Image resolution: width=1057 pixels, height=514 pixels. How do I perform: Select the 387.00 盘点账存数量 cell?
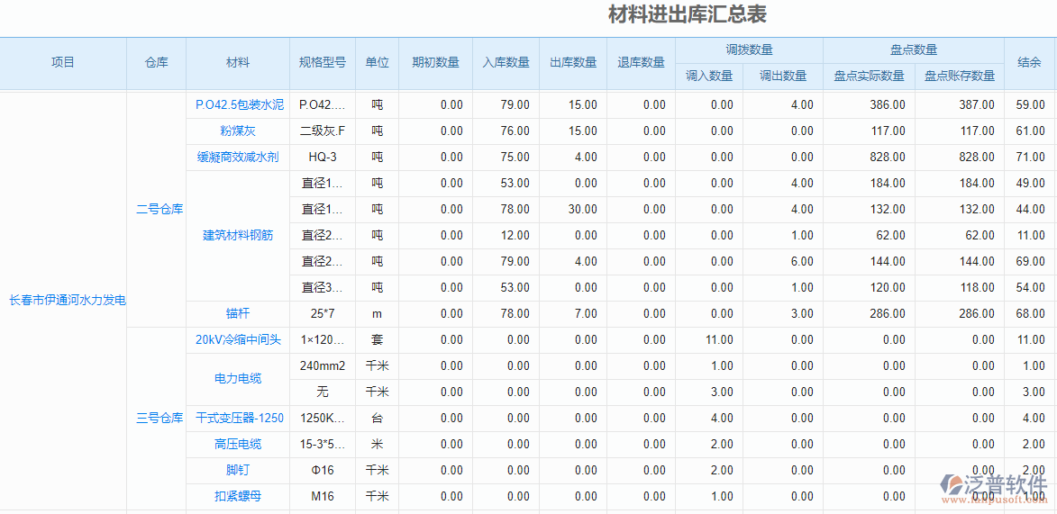[960, 105]
